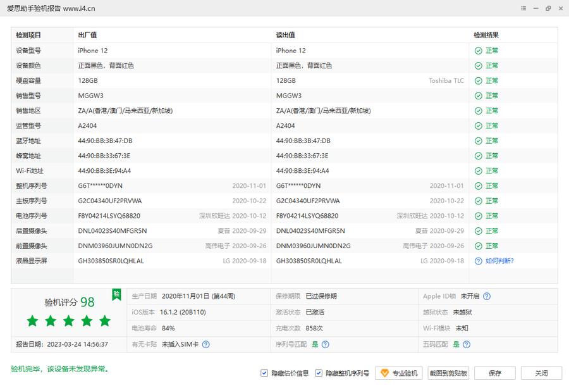Click the green check icon for 设备颜色

[x=479, y=66]
